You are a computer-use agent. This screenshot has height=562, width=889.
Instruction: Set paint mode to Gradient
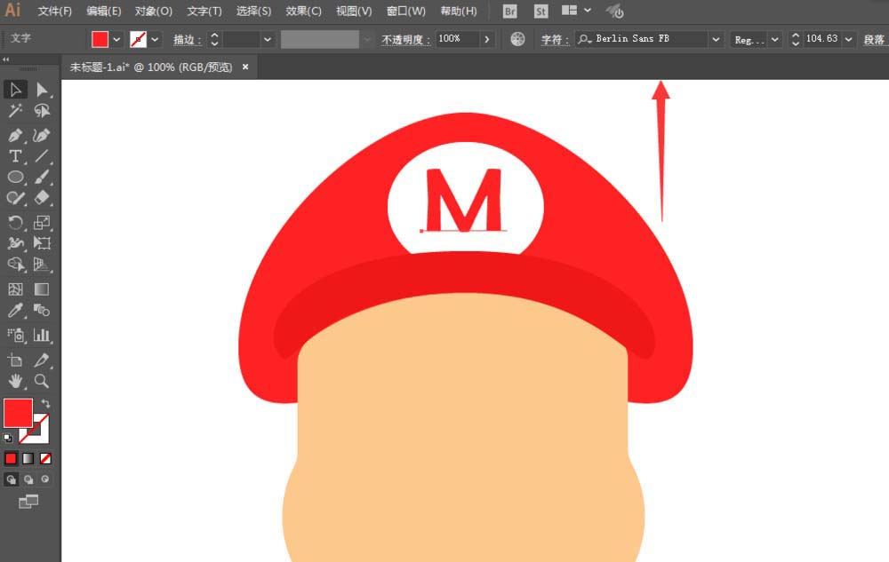tap(28, 458)
